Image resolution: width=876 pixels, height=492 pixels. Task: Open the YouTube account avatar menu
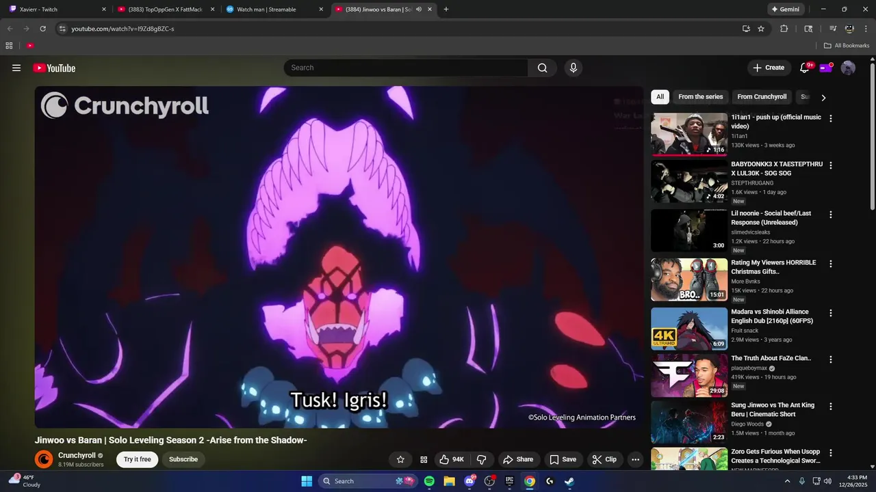click(848, 68)
